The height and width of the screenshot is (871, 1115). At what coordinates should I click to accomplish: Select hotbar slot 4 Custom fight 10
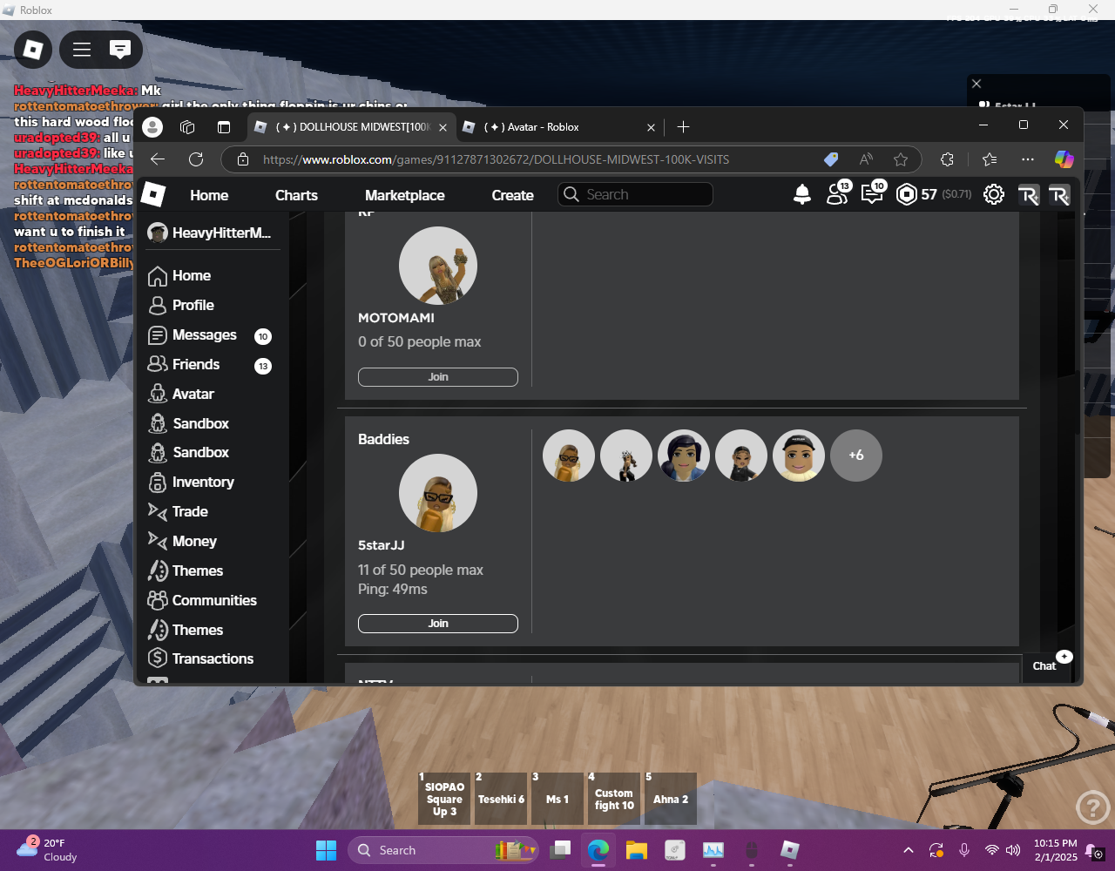coord(614,799)
